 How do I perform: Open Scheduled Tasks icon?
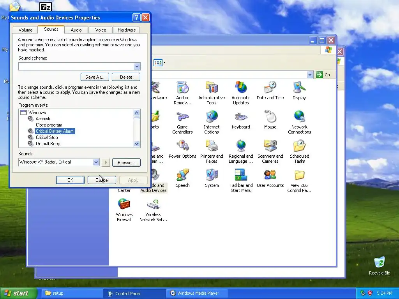pyautogui.click(x=299, y=151)
